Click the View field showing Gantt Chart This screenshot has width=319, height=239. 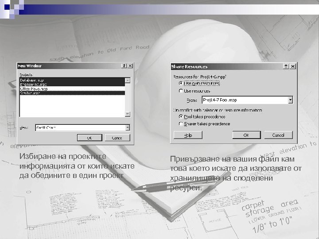tap(80, 127)
